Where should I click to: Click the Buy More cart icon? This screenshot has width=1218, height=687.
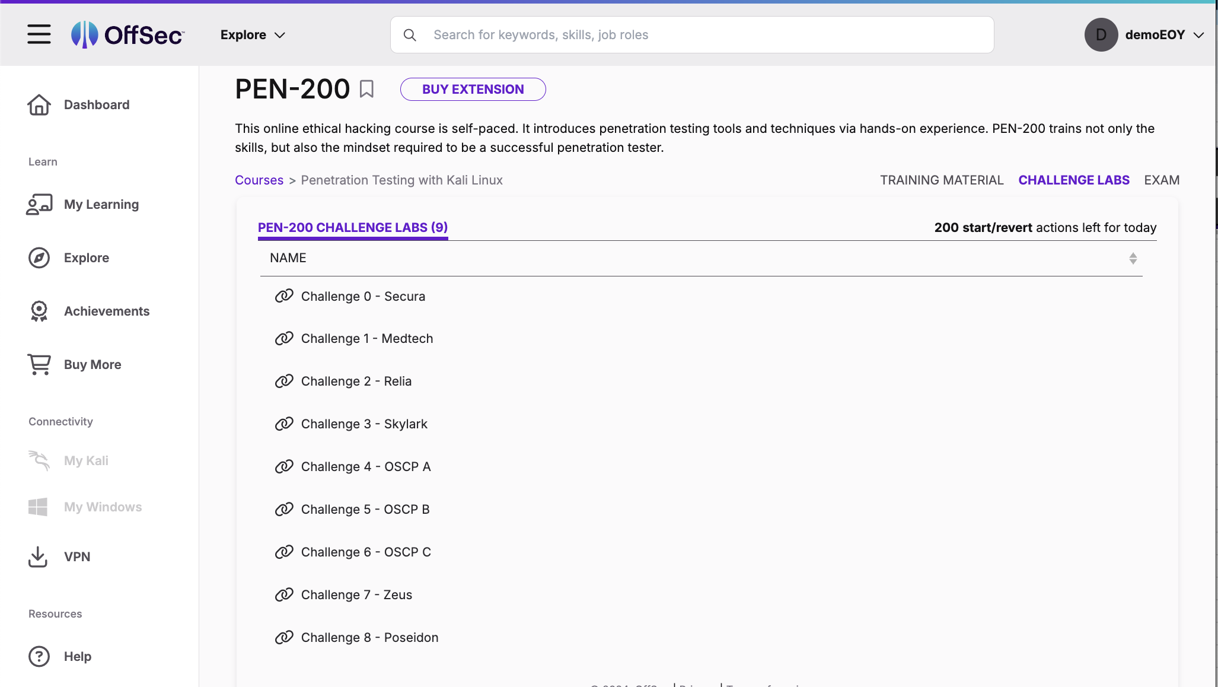tap(39, 364)
